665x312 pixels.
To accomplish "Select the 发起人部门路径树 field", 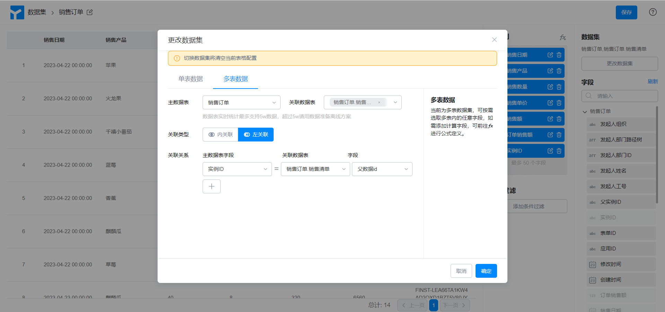I will (x=621, y=140).
